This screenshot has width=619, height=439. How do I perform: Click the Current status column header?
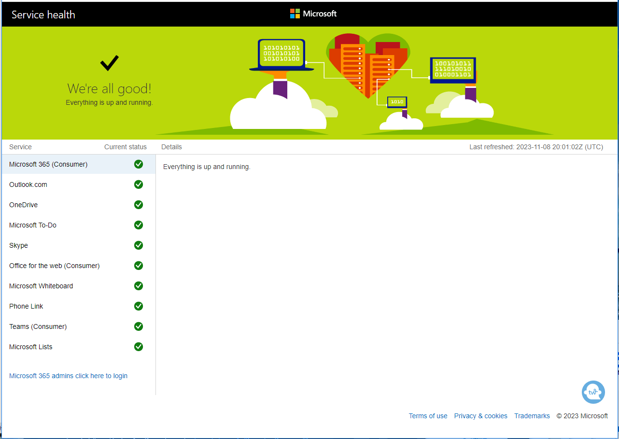point(125,147)
